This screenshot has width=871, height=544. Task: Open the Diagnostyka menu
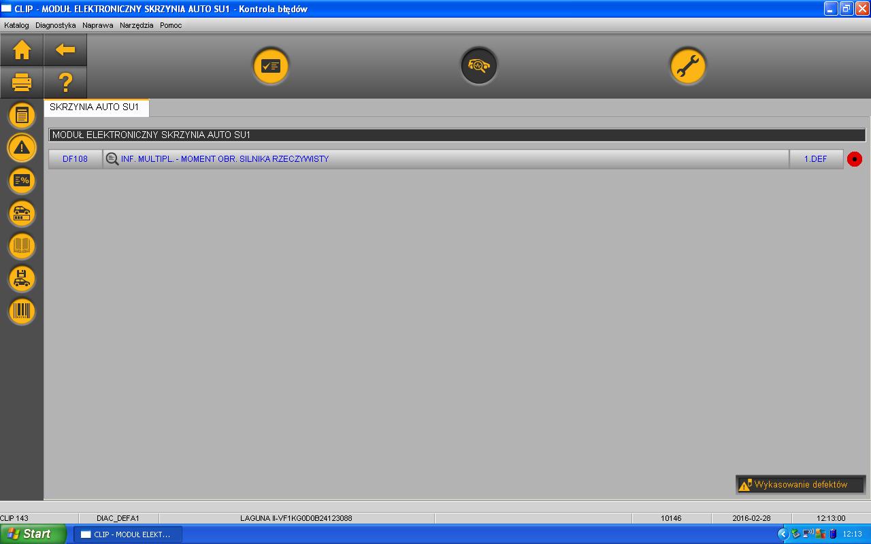point(55,25)
